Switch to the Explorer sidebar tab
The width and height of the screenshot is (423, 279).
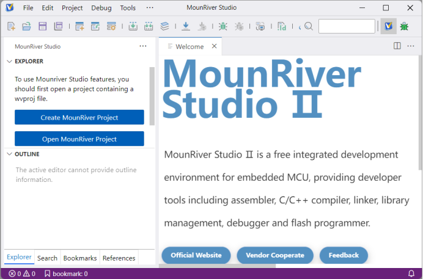[19, 257]
